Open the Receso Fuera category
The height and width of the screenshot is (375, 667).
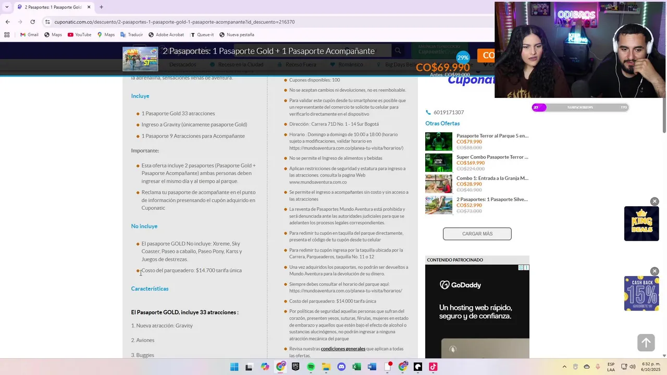297,65
